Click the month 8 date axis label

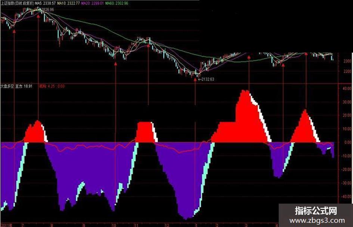click(52, 225)
